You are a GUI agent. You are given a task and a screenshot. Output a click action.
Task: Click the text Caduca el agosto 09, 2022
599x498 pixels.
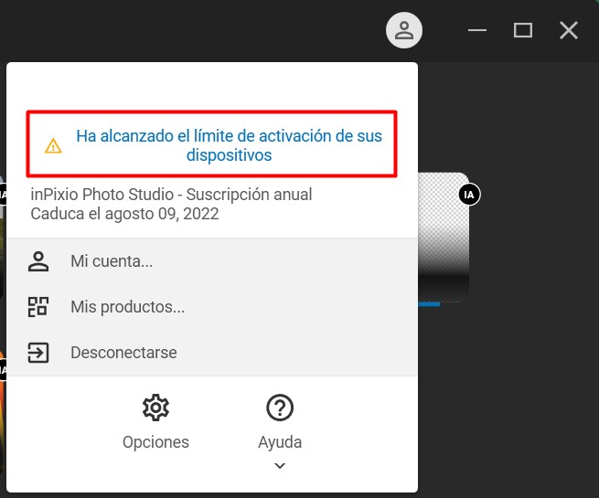click(124, 214)
